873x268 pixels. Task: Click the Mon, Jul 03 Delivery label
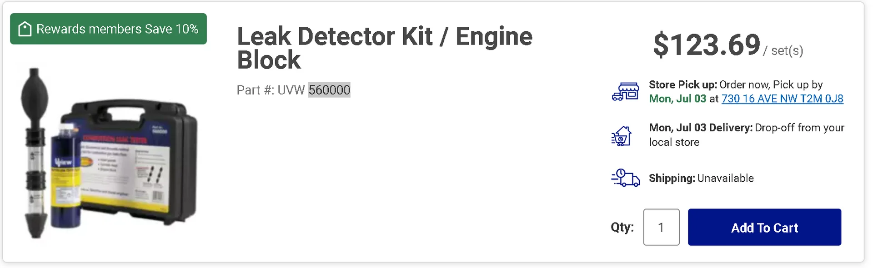700,128
